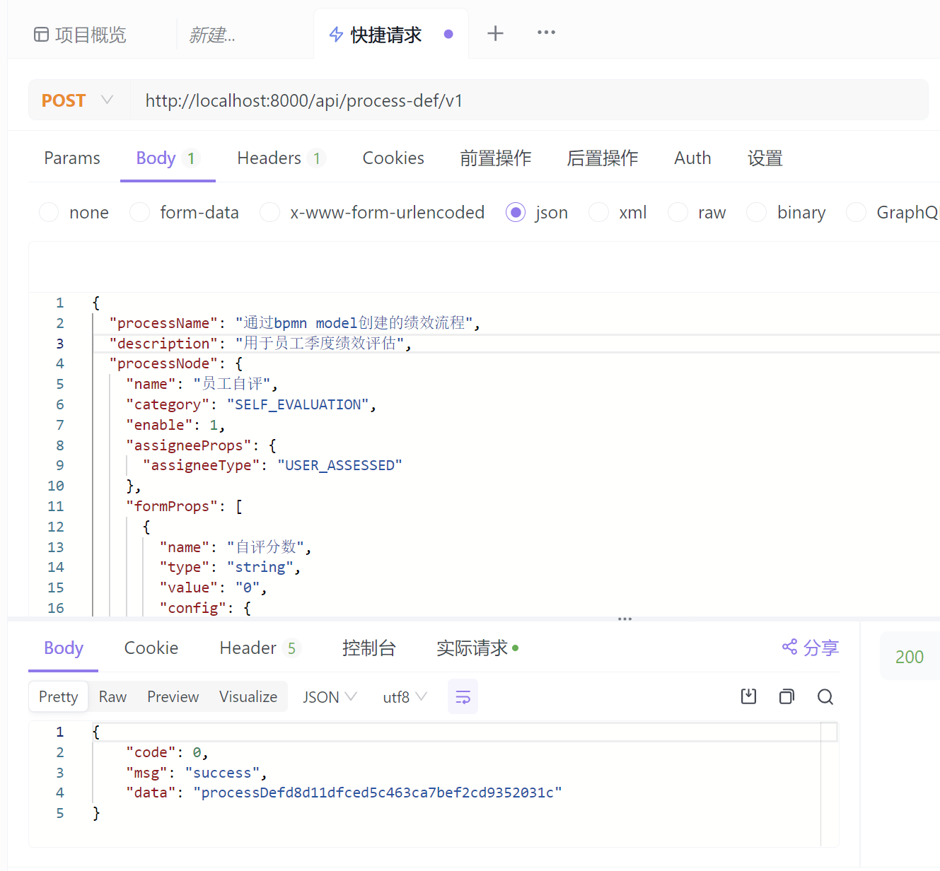
Task: Toggle word wrap in response
Action: 463,697
